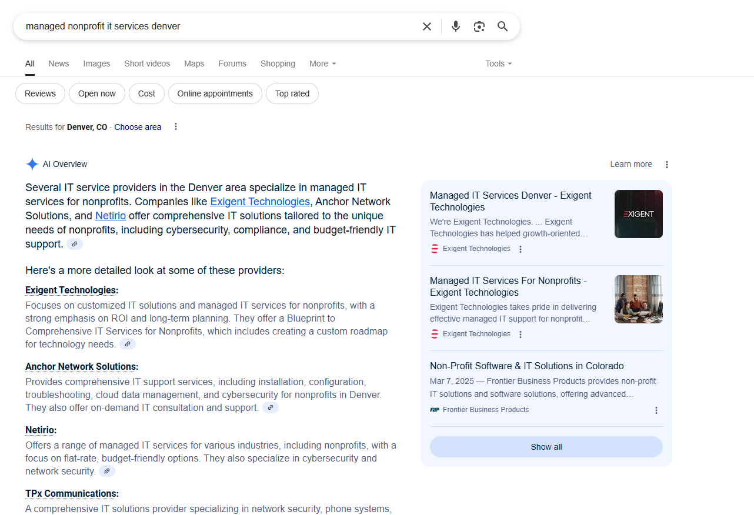Click Exigent favicon on Services For Nonprofits card
Screen dimensions: 754x515
click(435, 334)
